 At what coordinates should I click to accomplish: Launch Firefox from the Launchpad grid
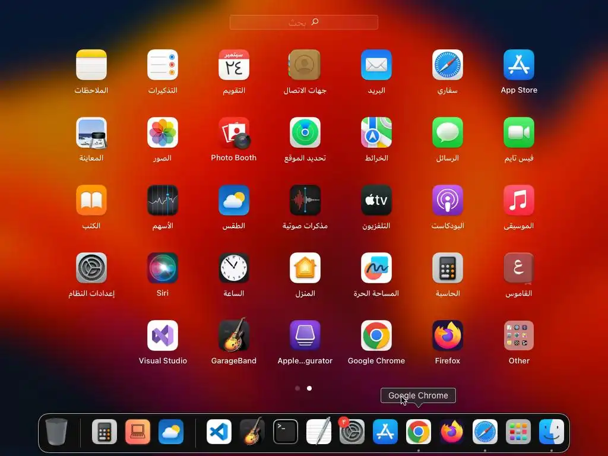pos(448,335)
